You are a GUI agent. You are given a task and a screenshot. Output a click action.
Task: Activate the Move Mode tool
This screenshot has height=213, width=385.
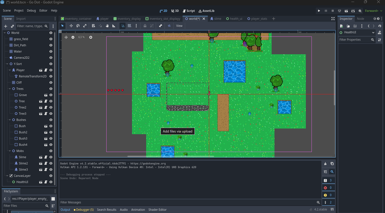click(71, 26)
